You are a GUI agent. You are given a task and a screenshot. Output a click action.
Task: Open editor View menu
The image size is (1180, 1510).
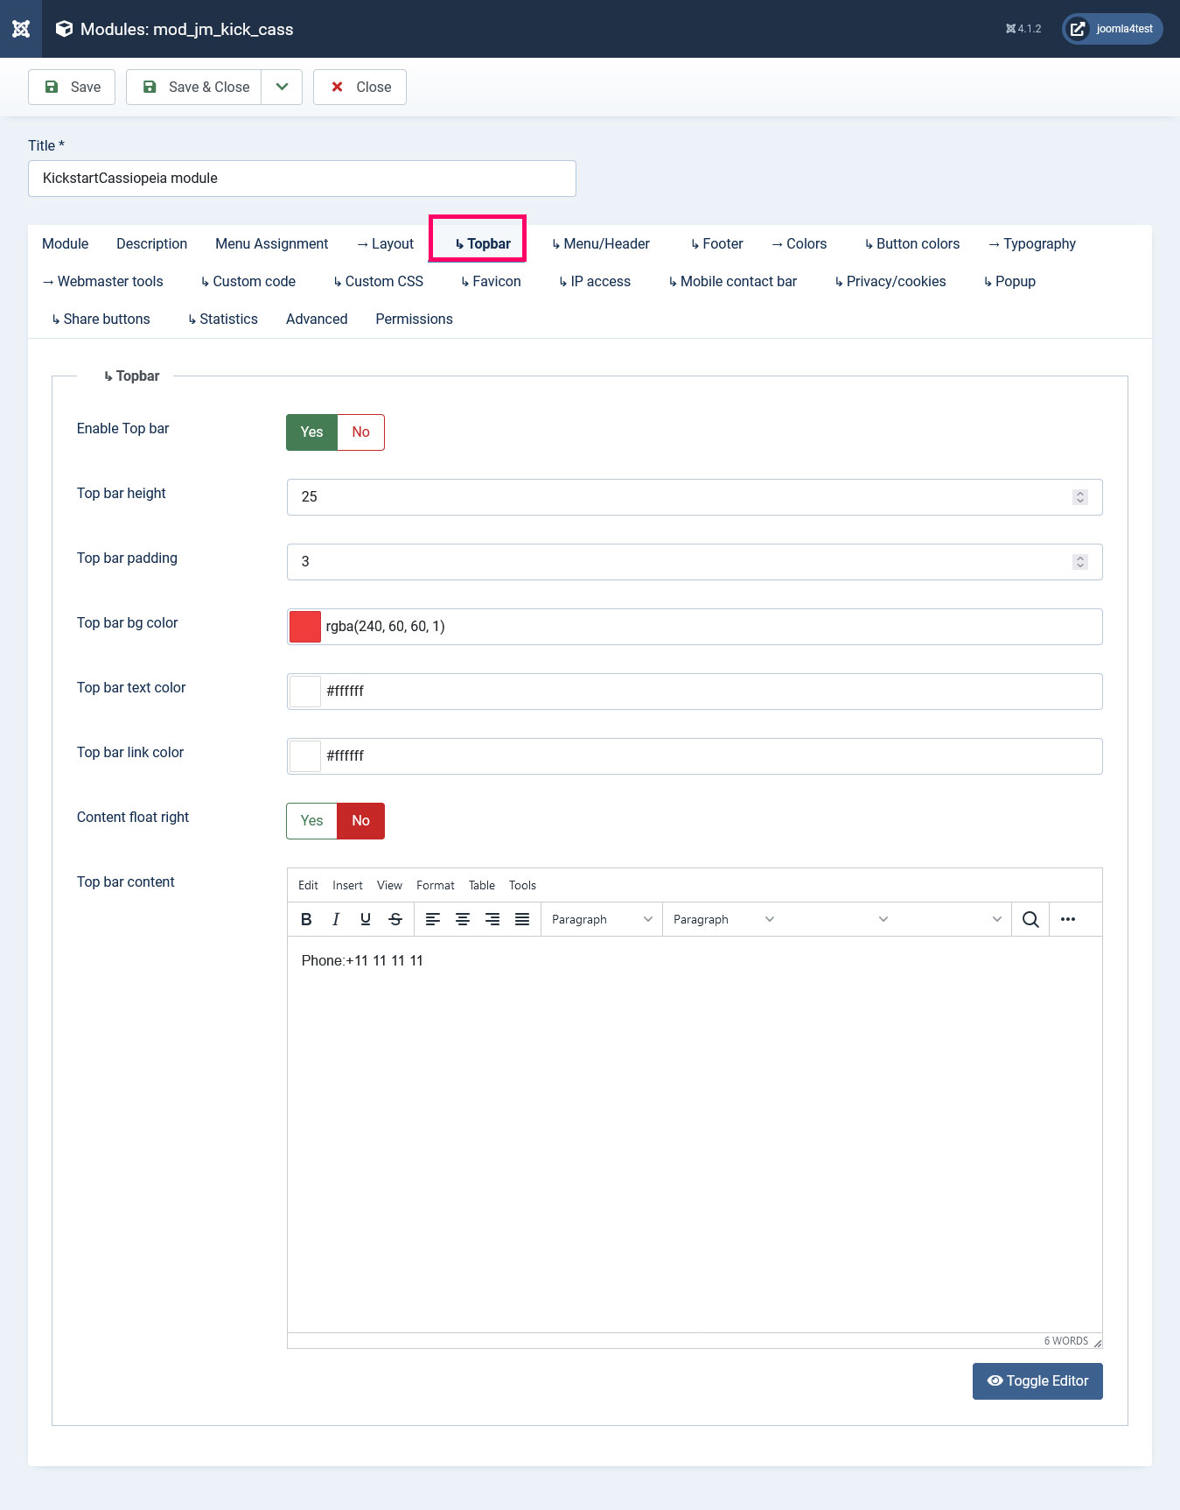[389, 885]
